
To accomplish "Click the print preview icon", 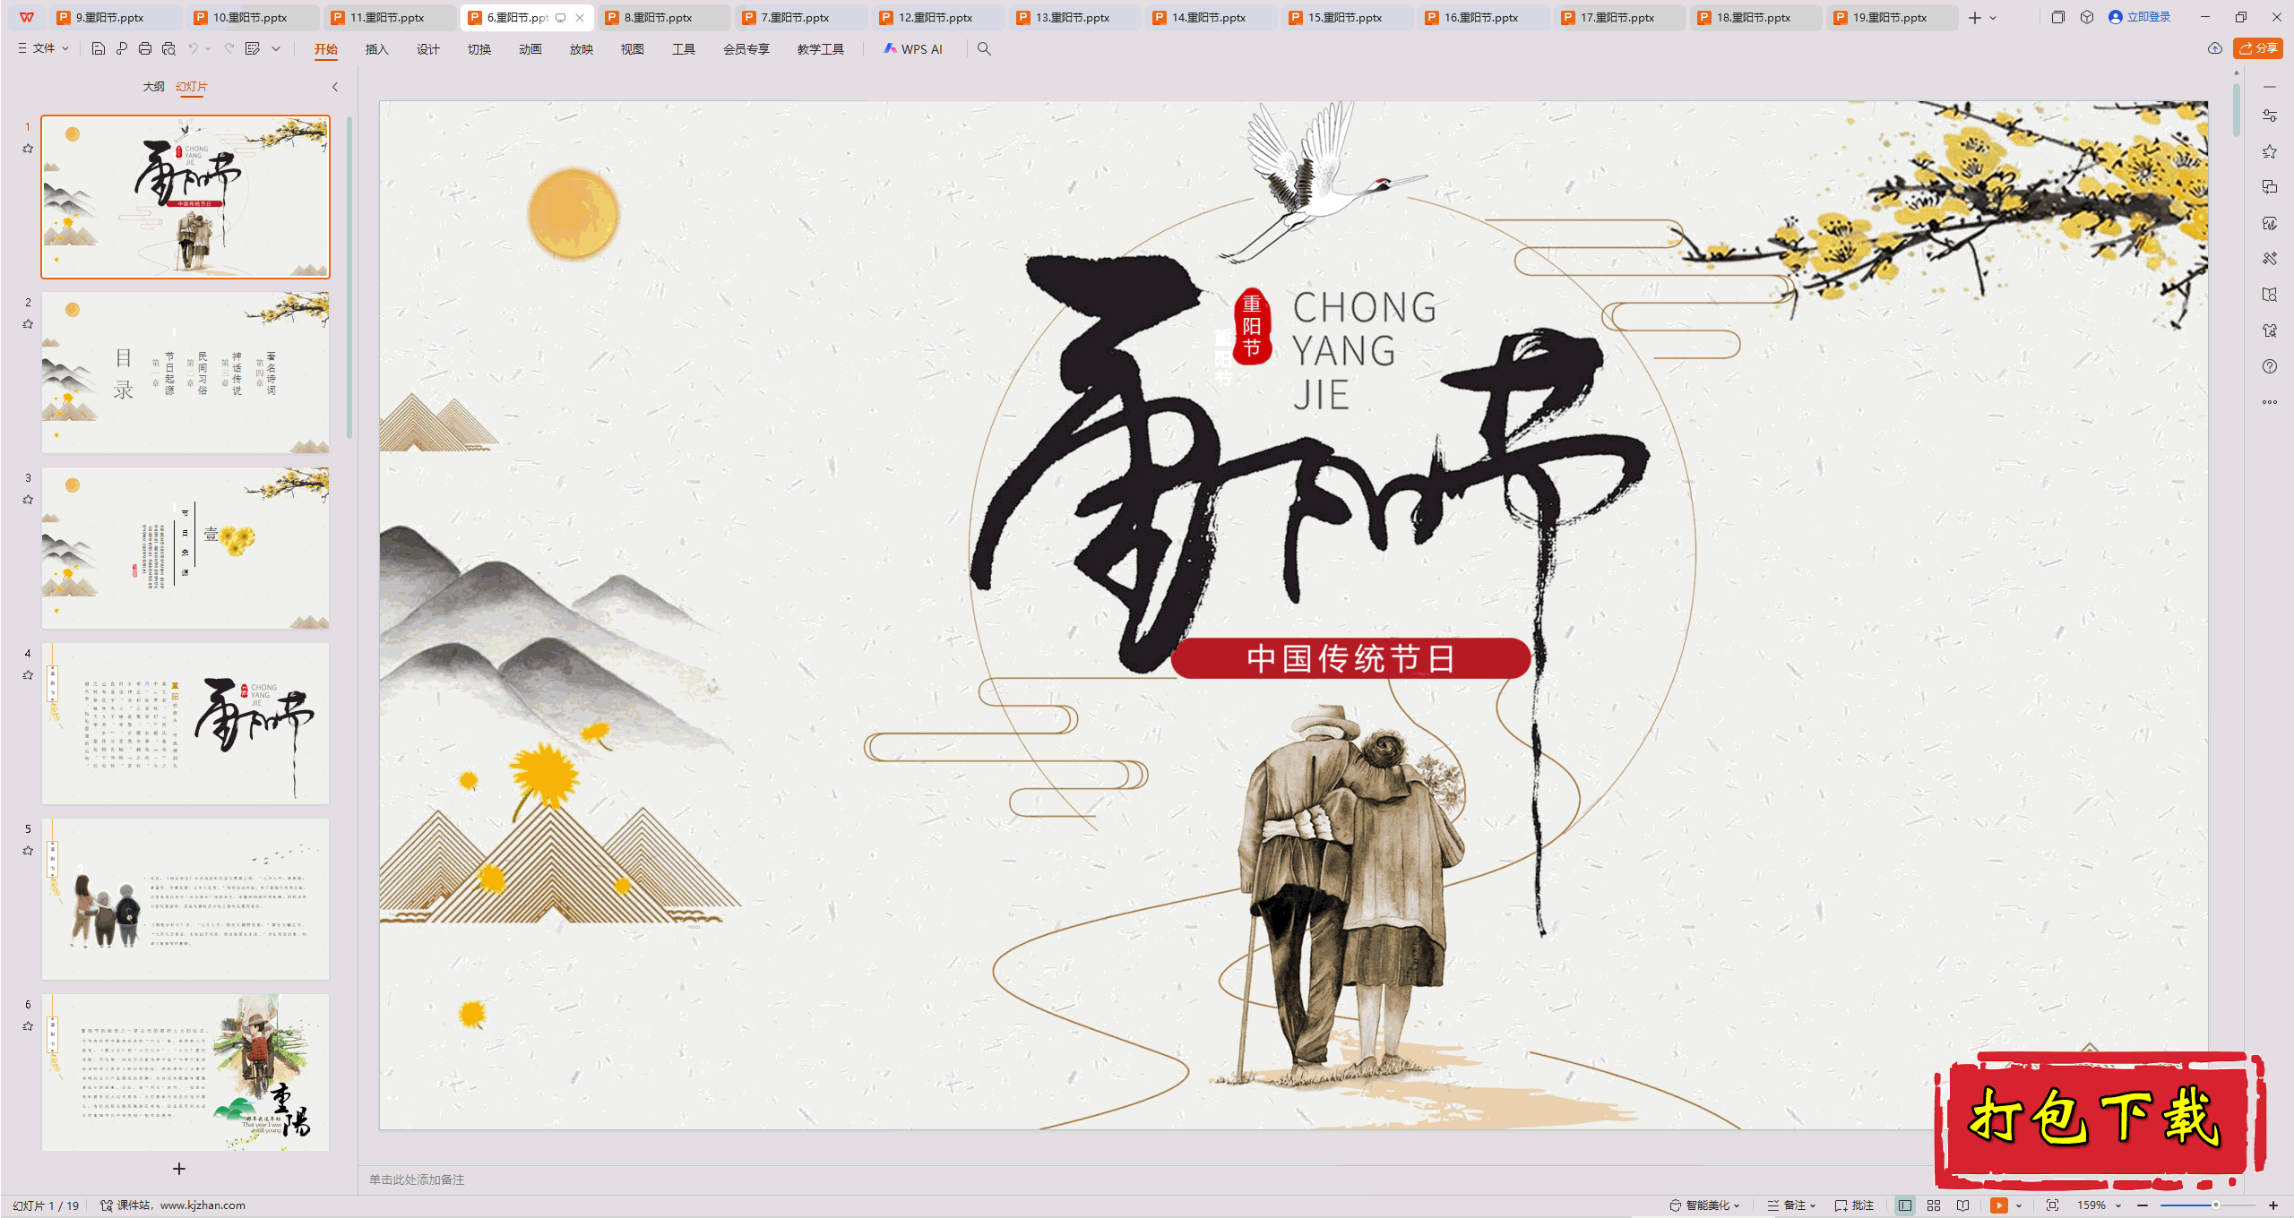I will pyautogui.click(x=168, y=48).
